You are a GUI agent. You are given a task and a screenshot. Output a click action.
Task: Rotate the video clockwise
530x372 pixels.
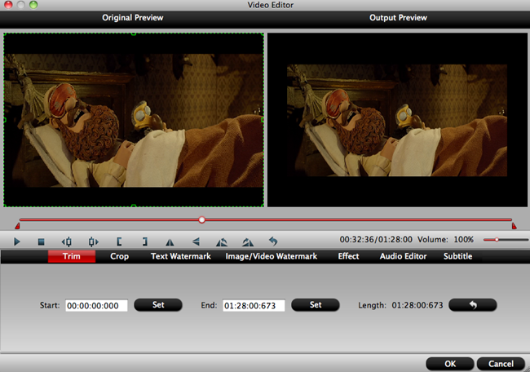coord(248,241)
